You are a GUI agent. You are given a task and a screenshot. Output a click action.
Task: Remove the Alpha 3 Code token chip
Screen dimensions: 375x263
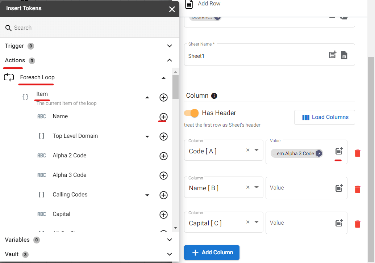click(x=319, y=153)
